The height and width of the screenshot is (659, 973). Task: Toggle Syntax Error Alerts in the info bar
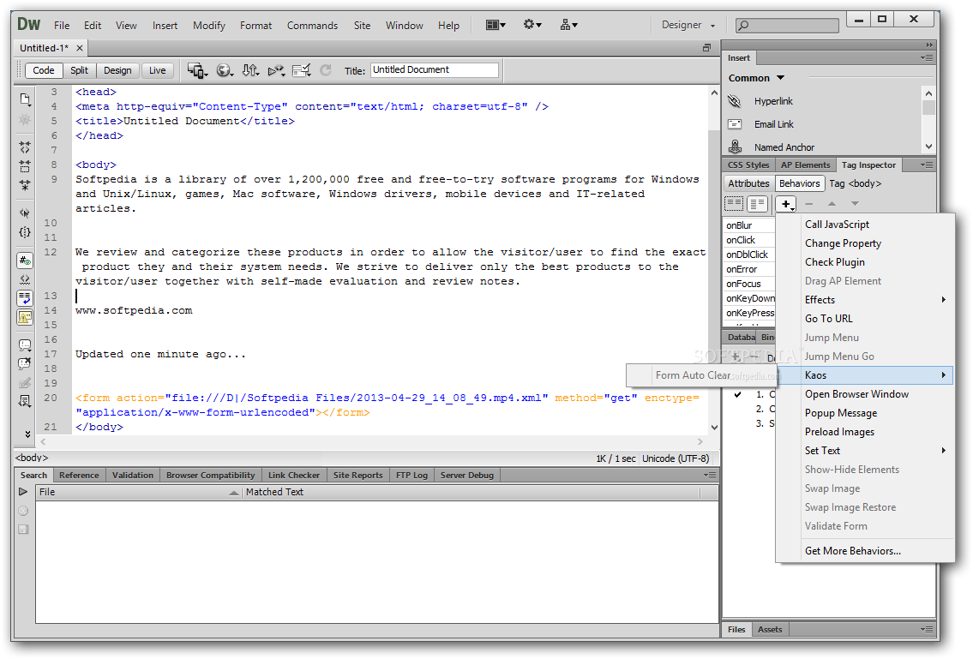click(x=25, y=318)
